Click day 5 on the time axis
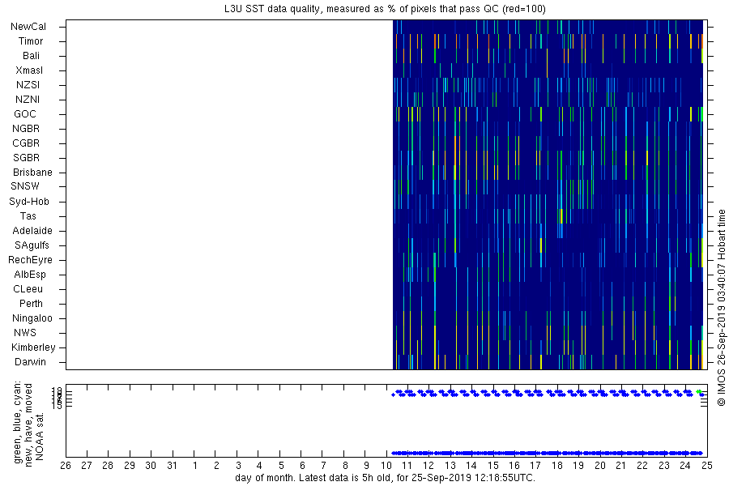Viewport: 729px width, 486px height. (x=281, y=466)
